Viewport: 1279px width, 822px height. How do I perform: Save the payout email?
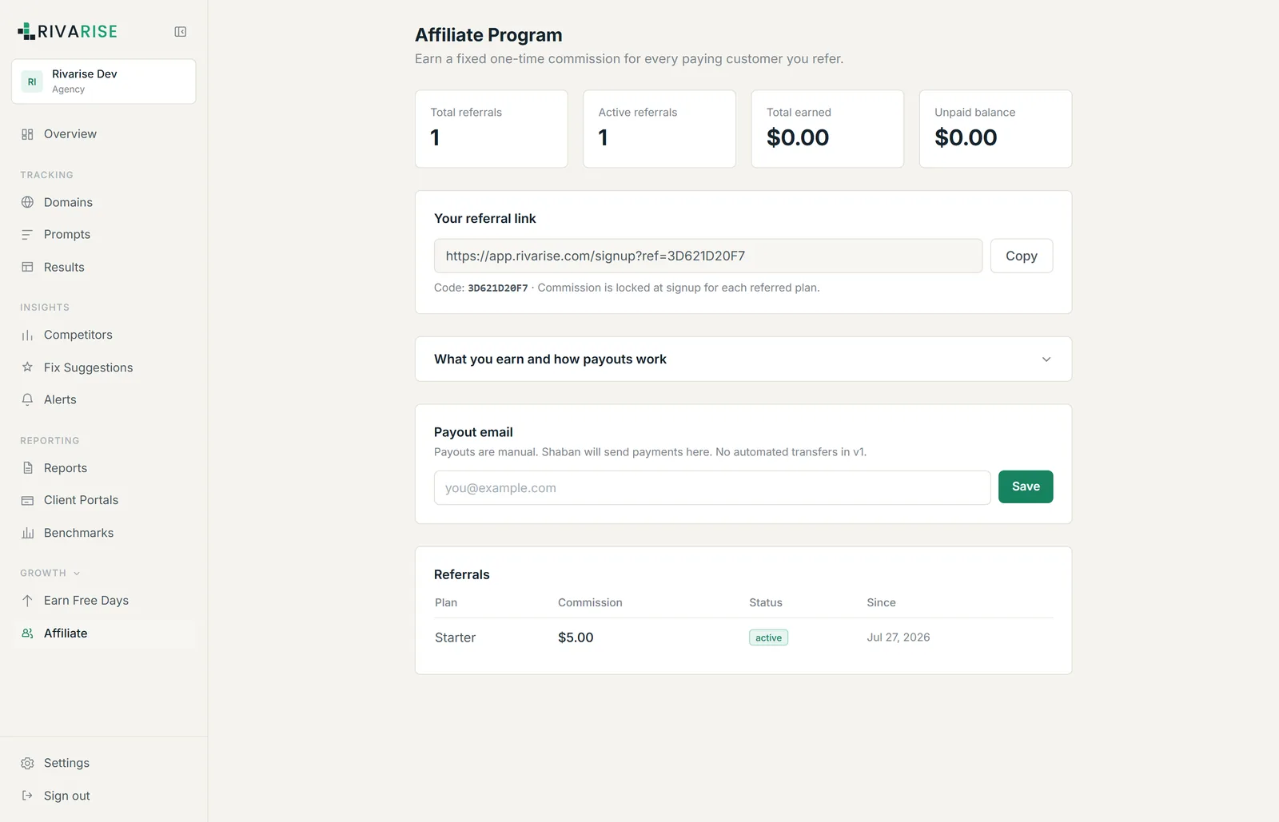tap(1026, 486)
